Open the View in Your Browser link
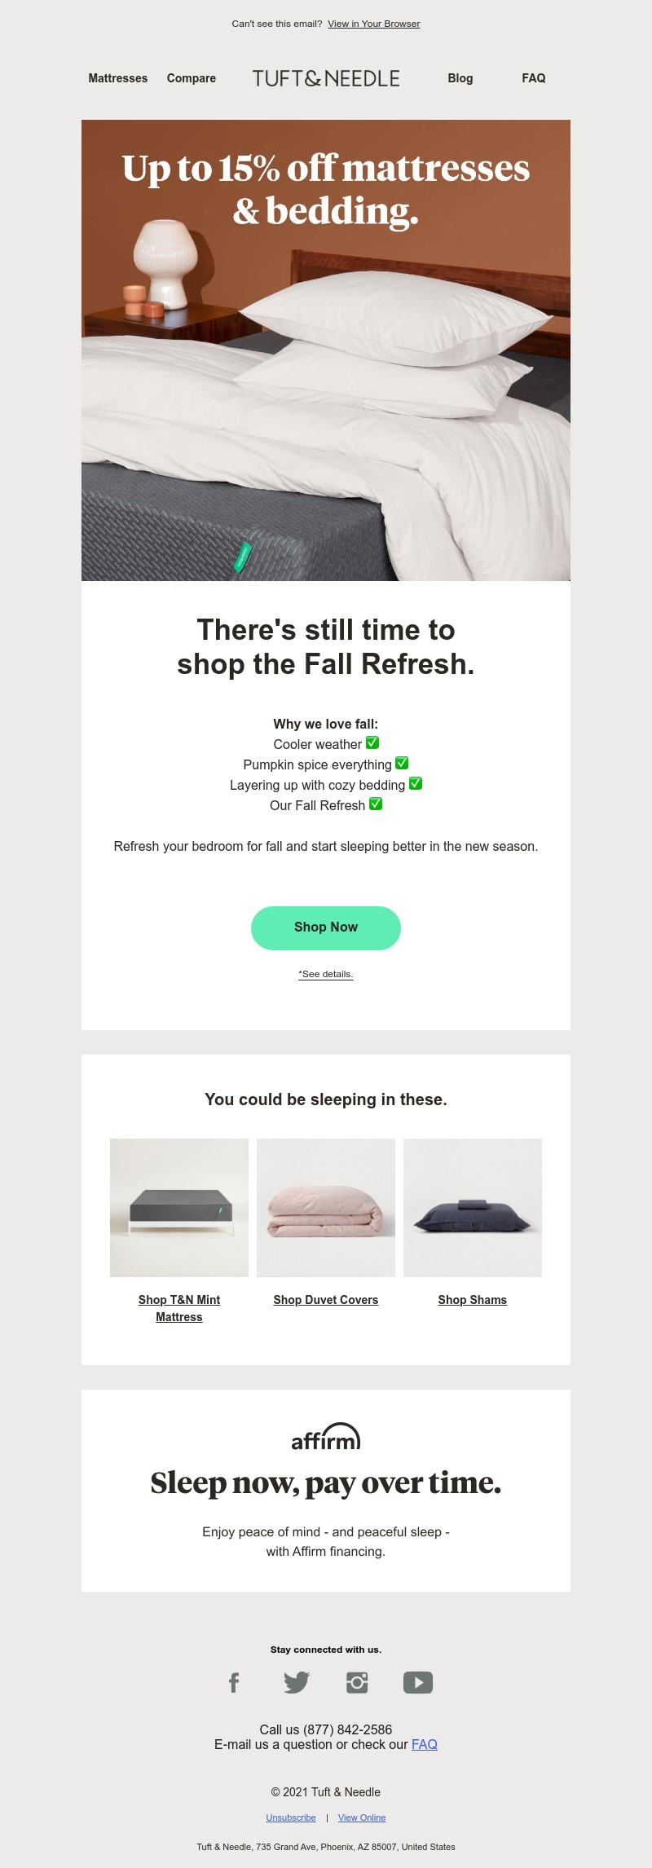The image size is (652, 1868). click(374, 24)
